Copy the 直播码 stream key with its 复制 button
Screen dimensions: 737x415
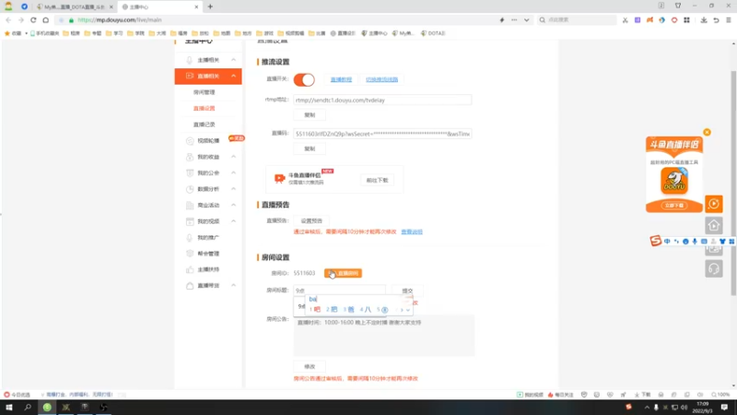click(x=310, y=148)
